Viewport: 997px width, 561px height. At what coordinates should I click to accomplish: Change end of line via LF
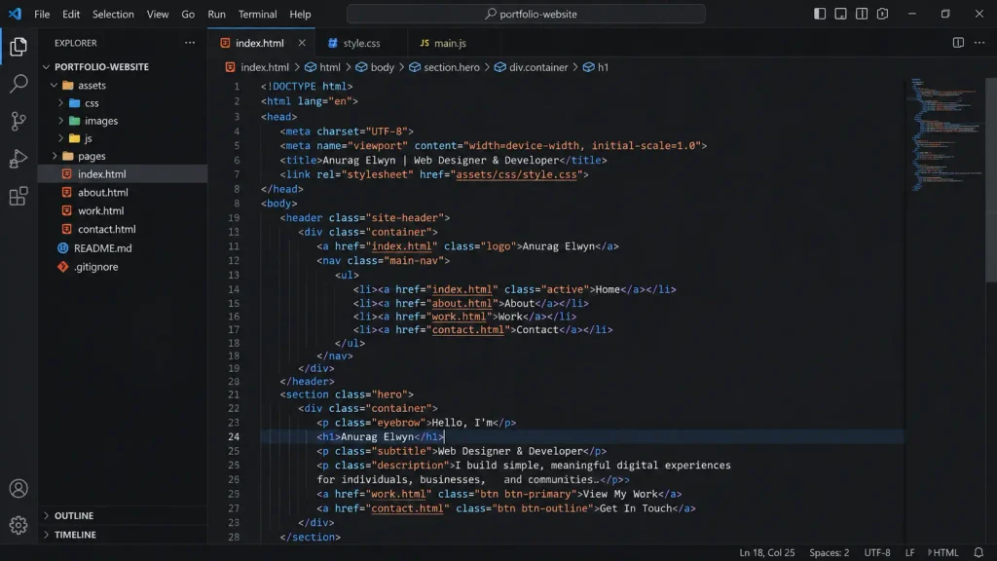point(910,552)
